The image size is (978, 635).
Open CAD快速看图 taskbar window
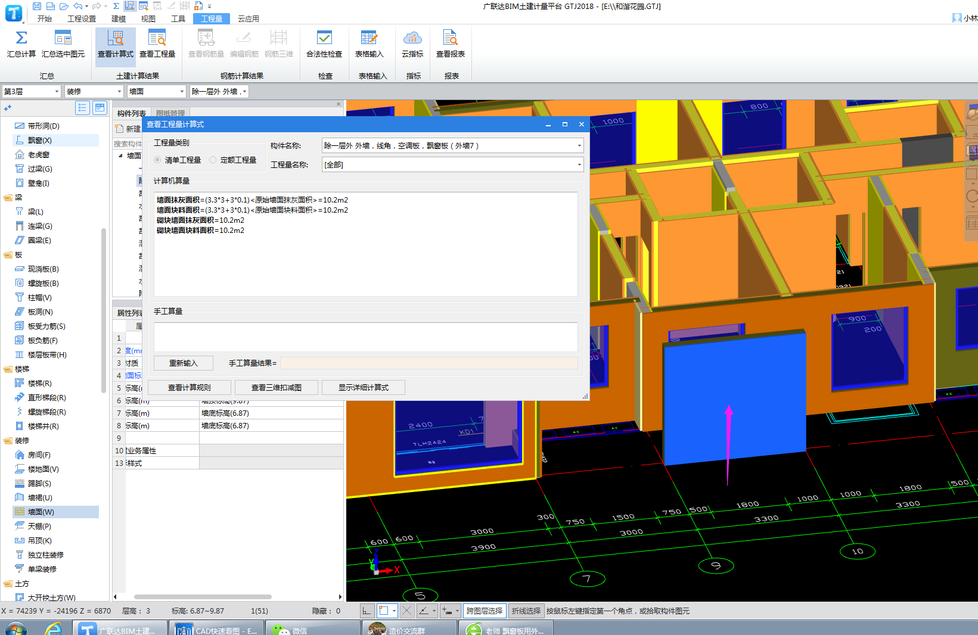pos(216,630)
